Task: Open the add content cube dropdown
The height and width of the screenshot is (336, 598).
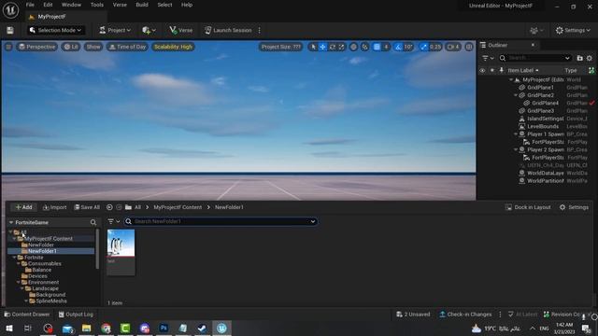Action: click(149, 30)
